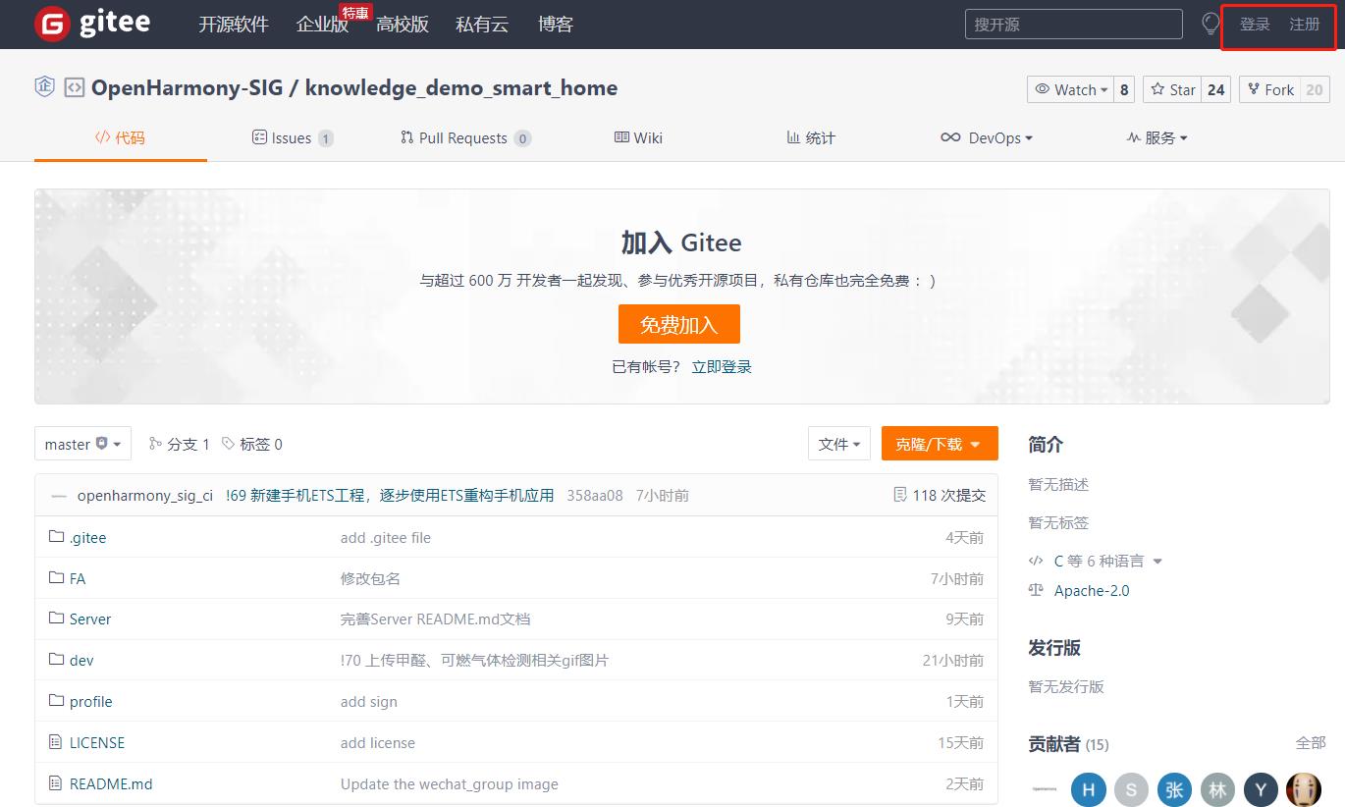Image resolution: width=1345 pixels, height=807 pixels.
Task: Open the Apache-2.0 license link
Action: [x=1092, y=590]
